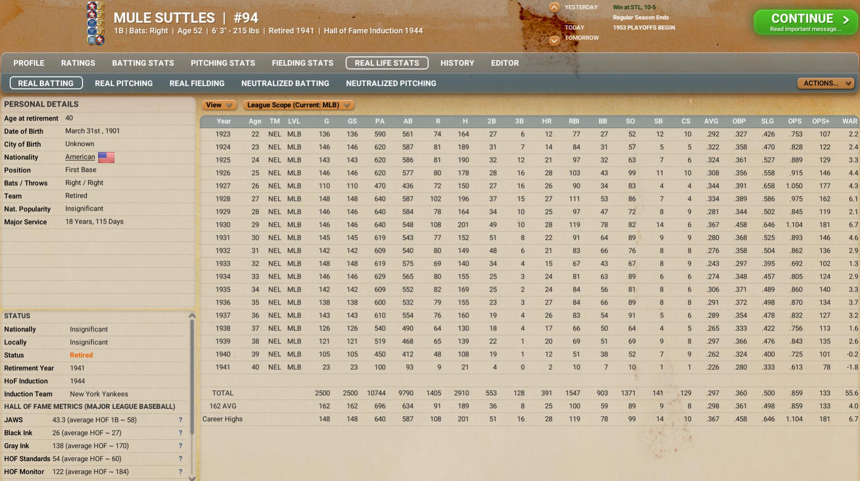Click the American flag icon
Image resolution: width=860 pixels, height=481 pixels.
tap(106, 157)
